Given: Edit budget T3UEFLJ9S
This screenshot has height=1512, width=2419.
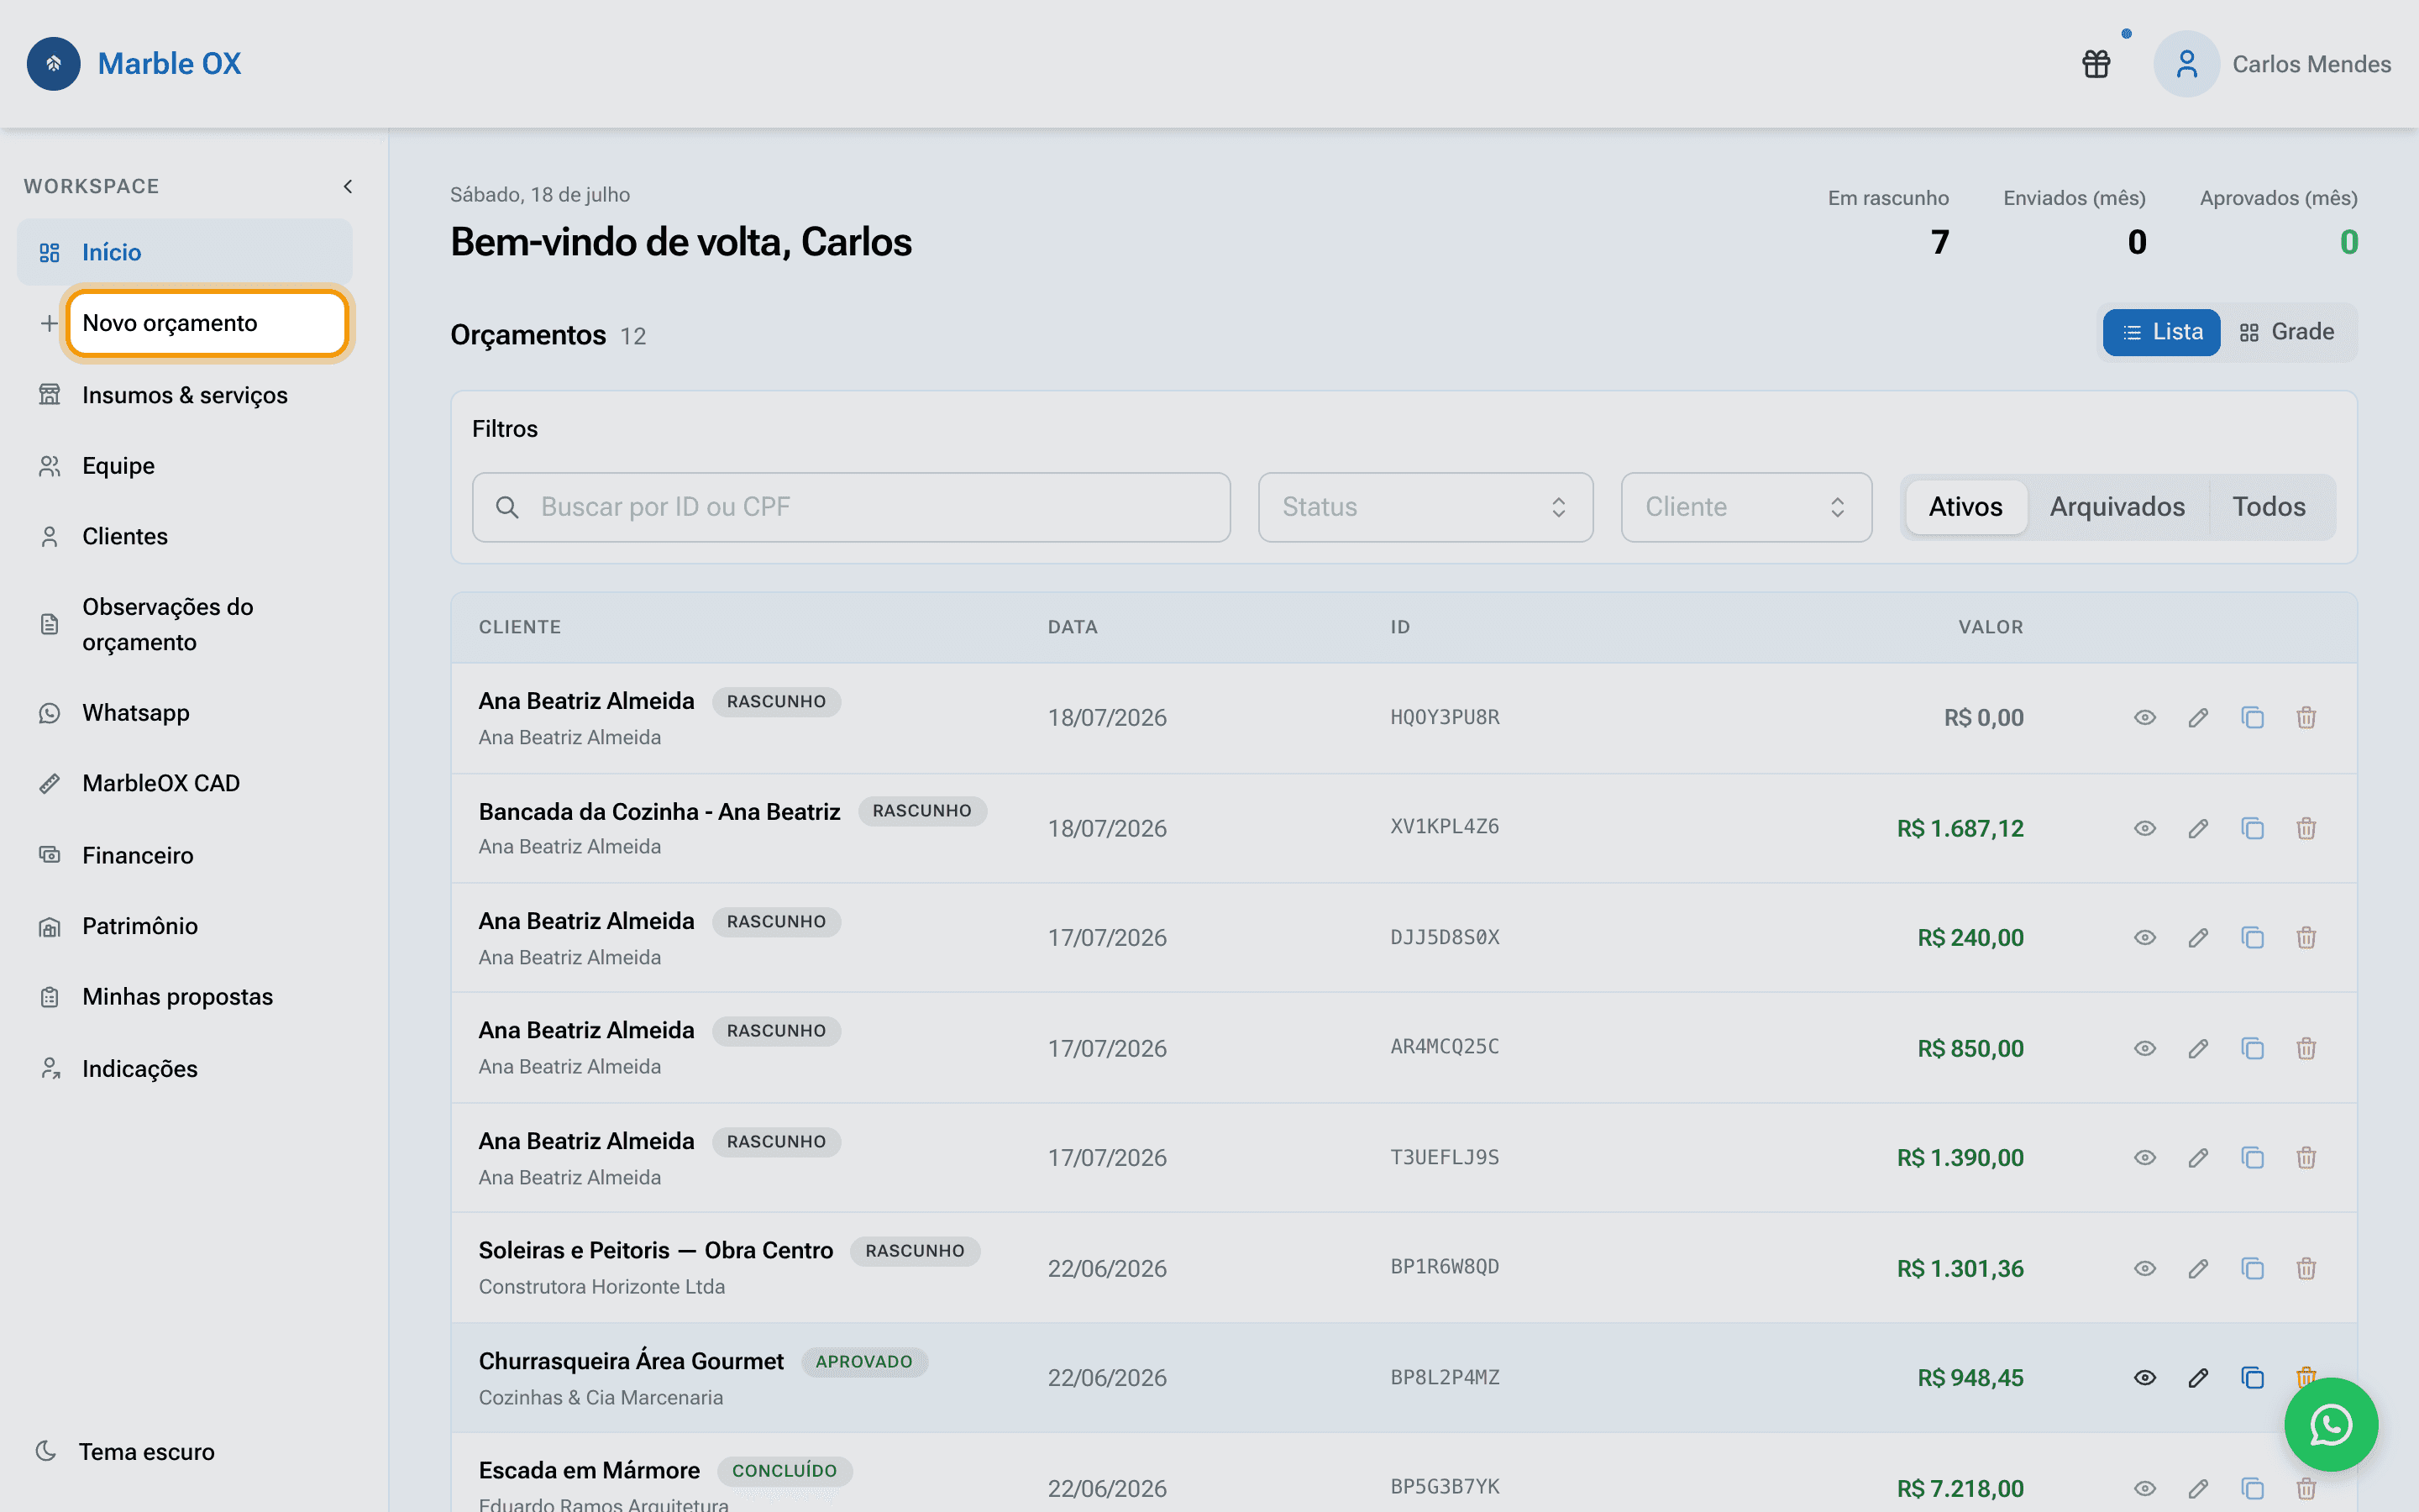Looking at the screenshot, I should 2198,1158.
